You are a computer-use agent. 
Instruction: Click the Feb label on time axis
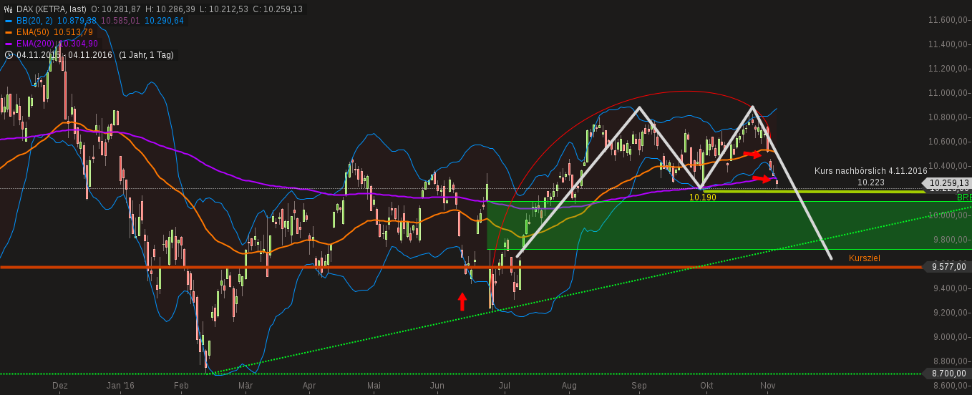[x=181, y=386]
